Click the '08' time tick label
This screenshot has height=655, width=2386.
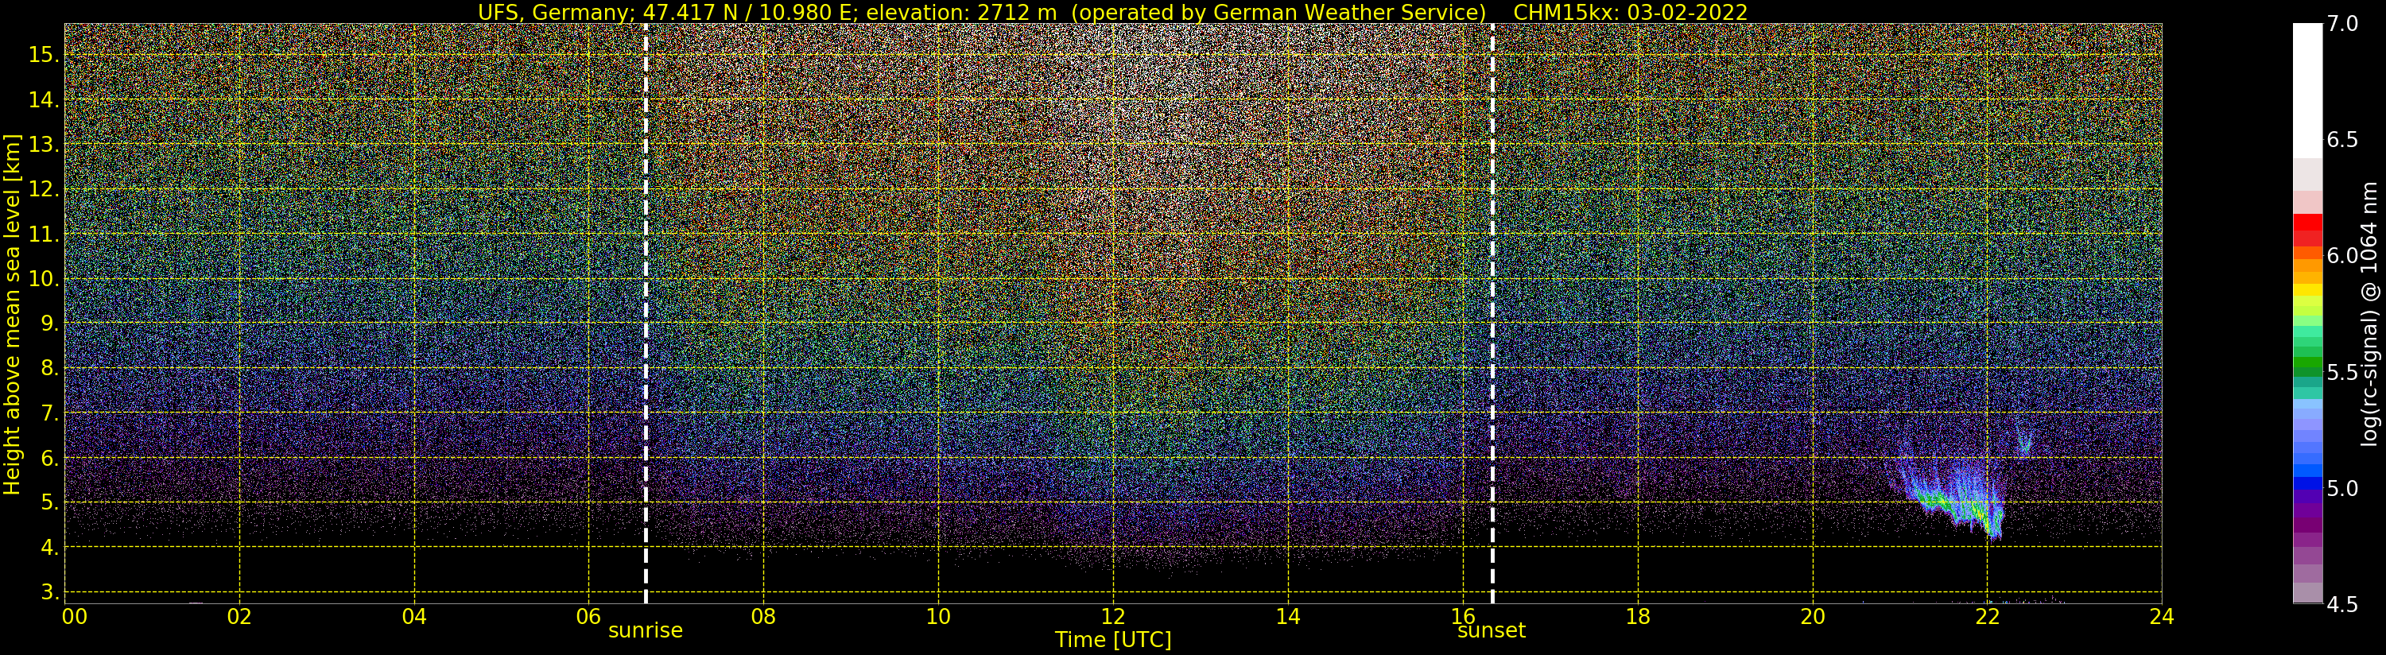(763, 617)
